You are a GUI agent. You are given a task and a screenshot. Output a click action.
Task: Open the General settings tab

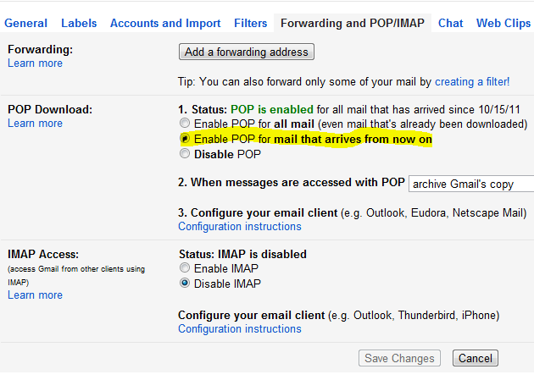click(x=25, y=23)
